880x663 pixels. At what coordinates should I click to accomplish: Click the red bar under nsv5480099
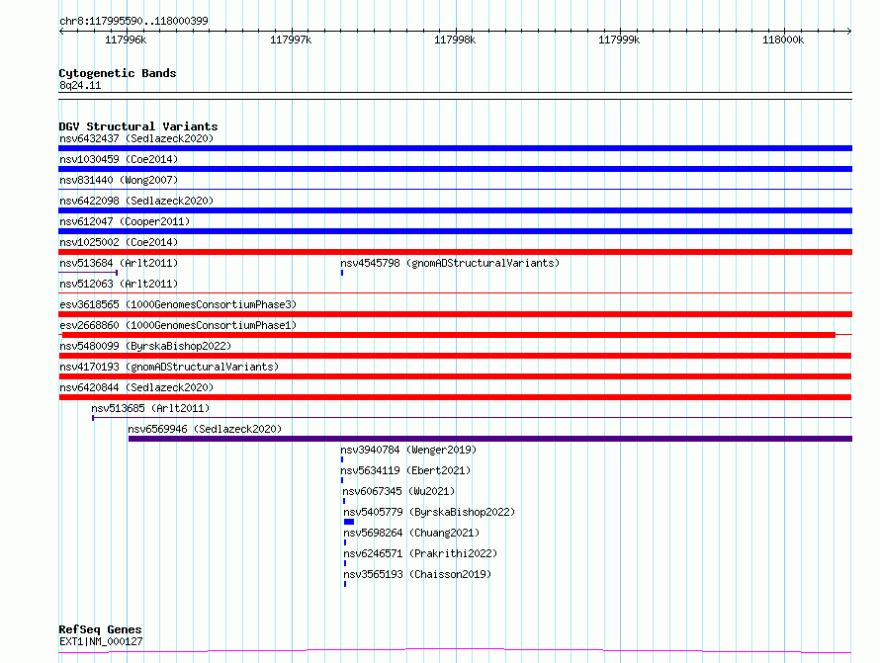coord(455,356)
